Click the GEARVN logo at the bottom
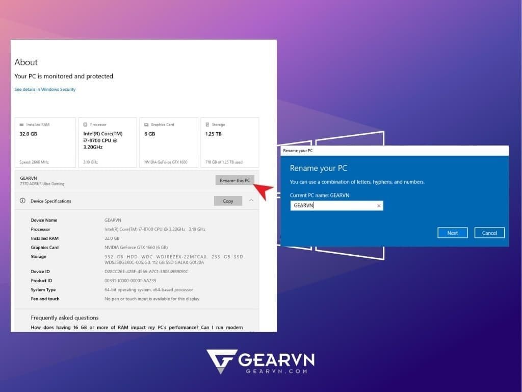Screen dimensions: 522x392 [x=260, y=361]
